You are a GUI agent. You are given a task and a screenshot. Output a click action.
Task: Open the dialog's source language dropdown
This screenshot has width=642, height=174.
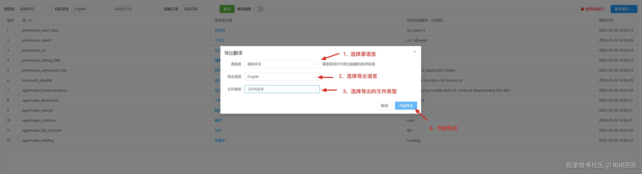pos(282,64)
